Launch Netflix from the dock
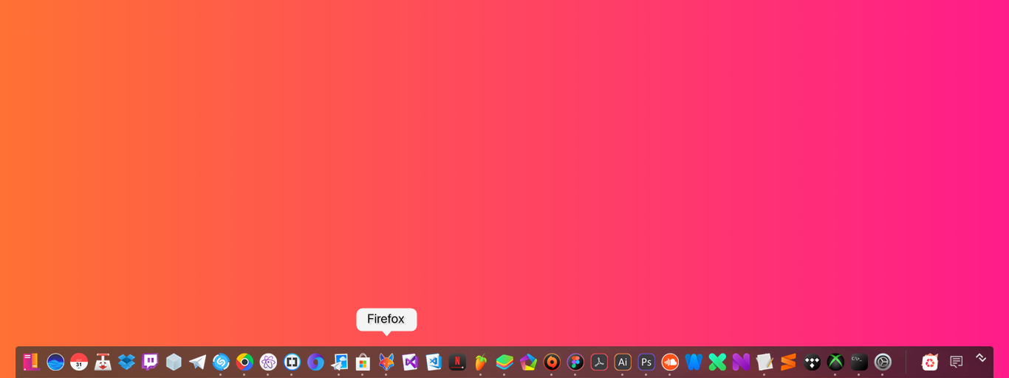This screenshot has height=378, width=1009. pyautogui.click(x=457, y=362)
